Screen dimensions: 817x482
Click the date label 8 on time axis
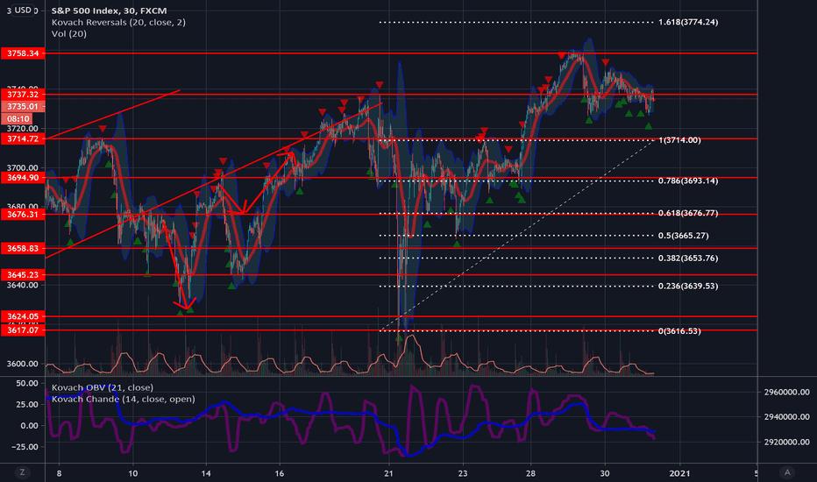coord(60,473)
